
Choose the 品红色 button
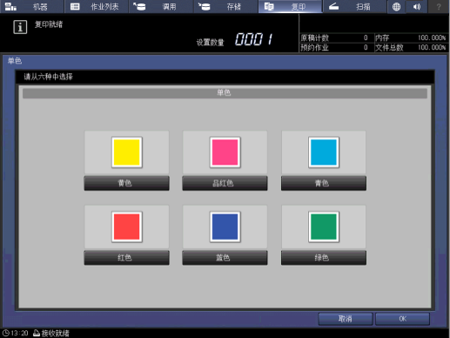(225, 183)
